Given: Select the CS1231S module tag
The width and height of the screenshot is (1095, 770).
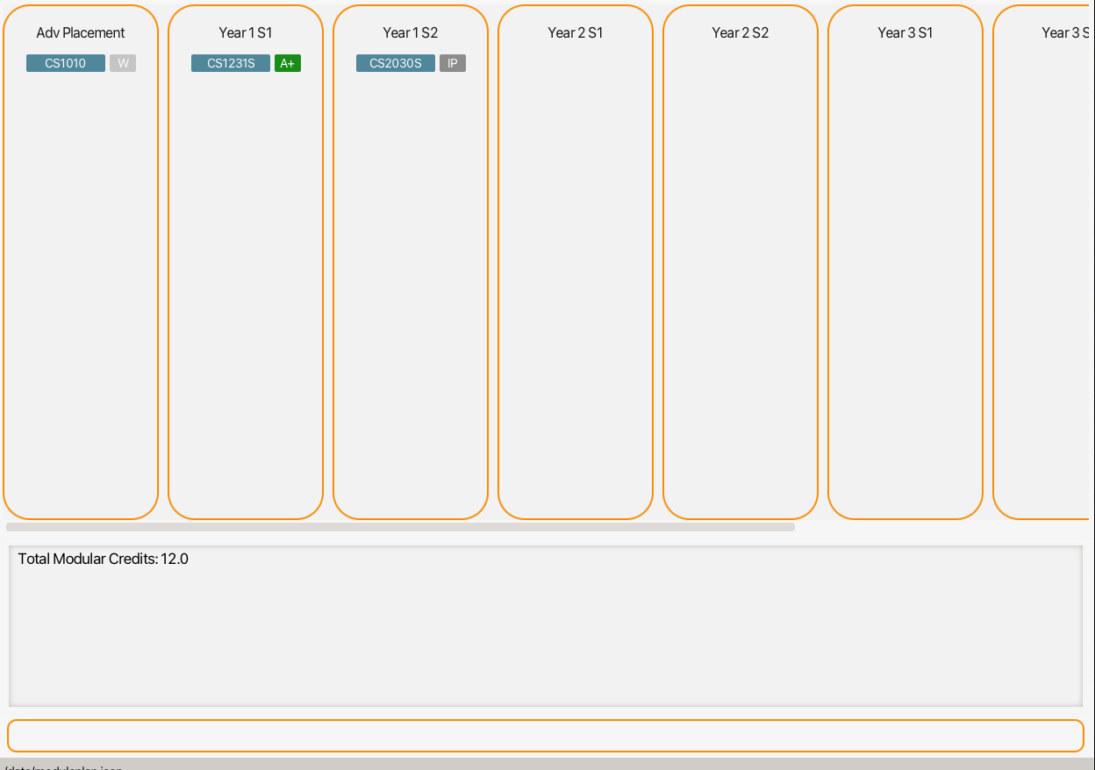Looking at the screenshot, I should click(231, 63).
